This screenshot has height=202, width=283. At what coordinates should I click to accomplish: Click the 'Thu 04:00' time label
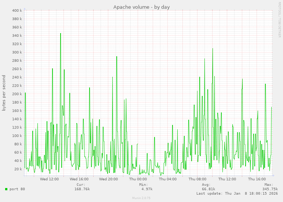(x=168, y=179)
